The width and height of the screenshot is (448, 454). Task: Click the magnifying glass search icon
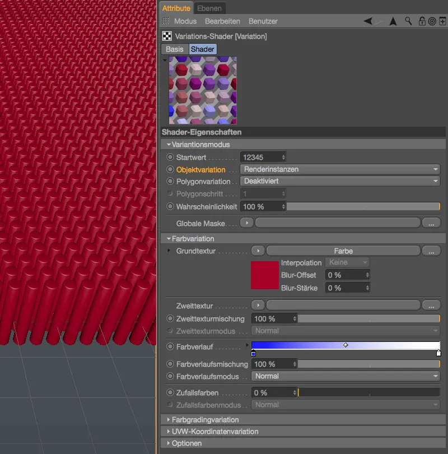[x=408, y=21]
